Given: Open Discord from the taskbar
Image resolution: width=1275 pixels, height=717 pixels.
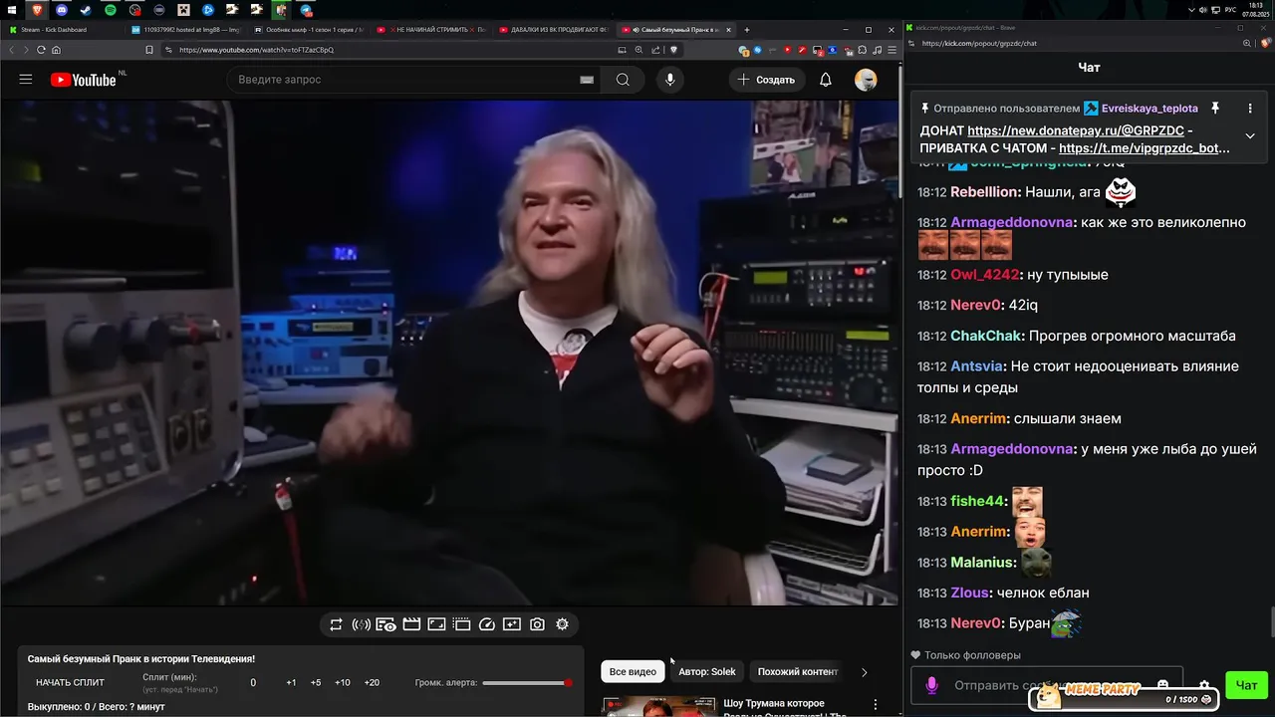Looking at the screenshot, I should (x=63, y=10).
